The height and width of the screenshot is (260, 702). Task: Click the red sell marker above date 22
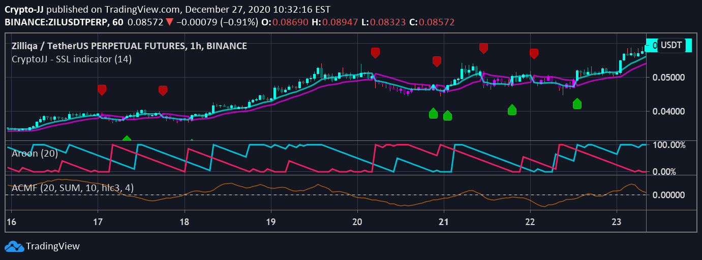[x=534, y=53]
